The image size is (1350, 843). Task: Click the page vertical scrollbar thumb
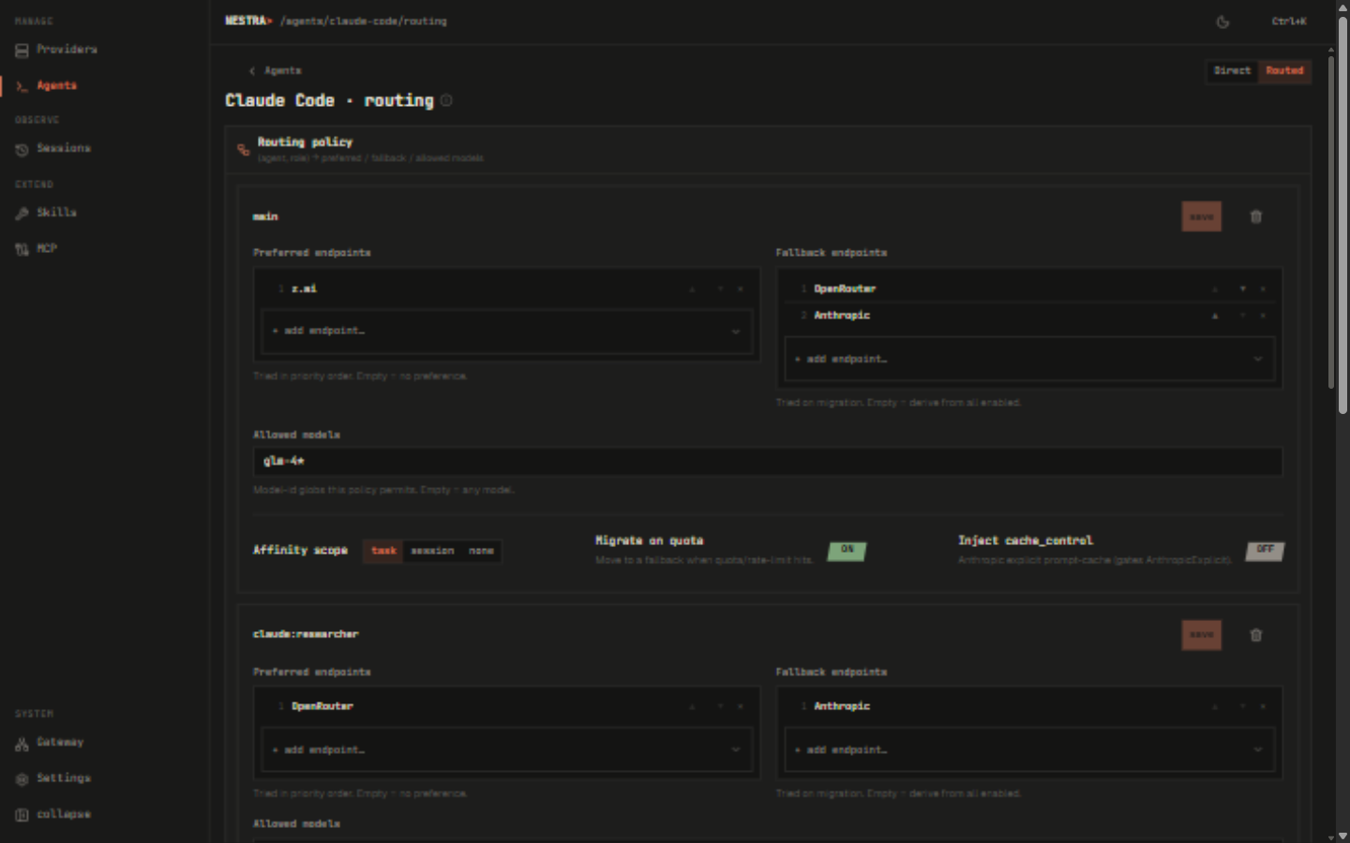[1342, 215]
